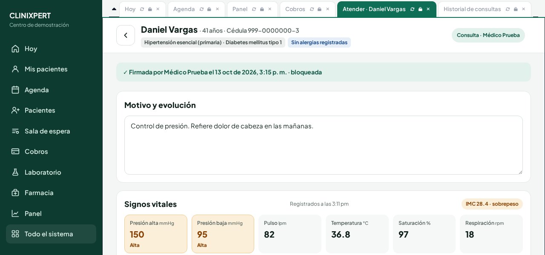Click the Motivo y evolución text area
This screenshot has width=545, height=255.
click(324, 145)
